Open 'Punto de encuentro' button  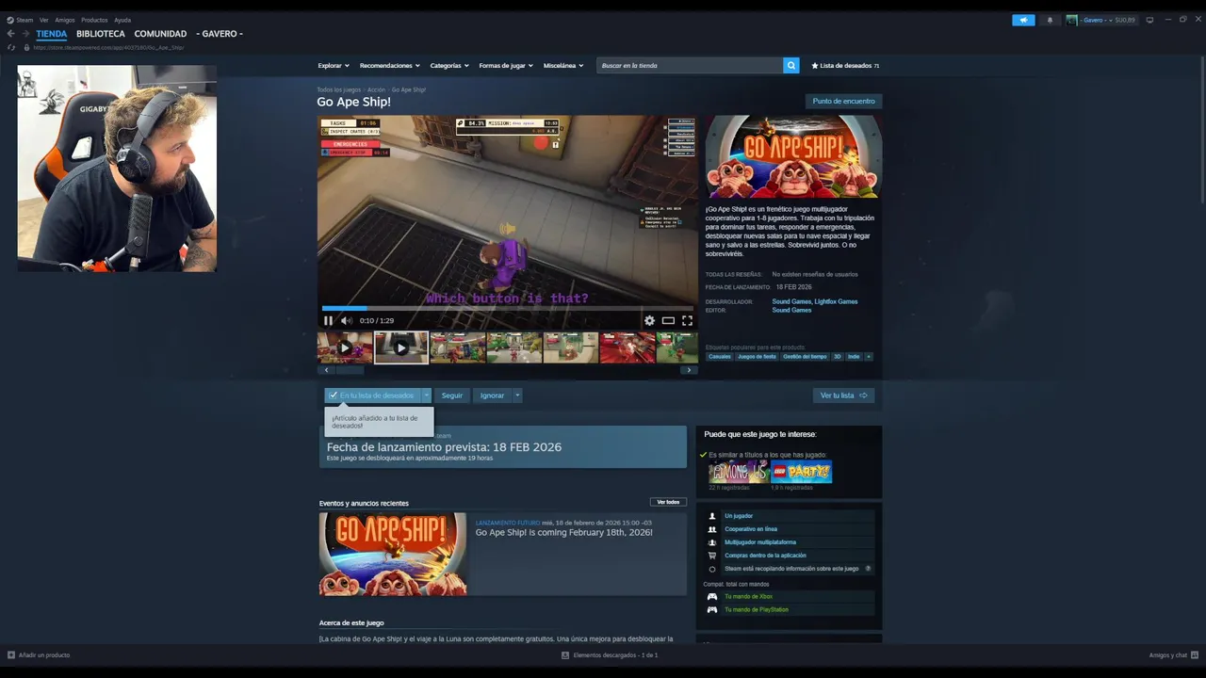click(x=843, y=101)
